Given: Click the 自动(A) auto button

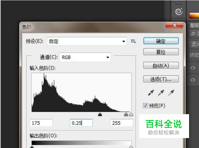Looking at the screenshot, I should [x=161, y=66].
